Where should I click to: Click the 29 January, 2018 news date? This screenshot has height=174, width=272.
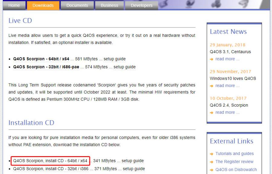coord(227,45)
